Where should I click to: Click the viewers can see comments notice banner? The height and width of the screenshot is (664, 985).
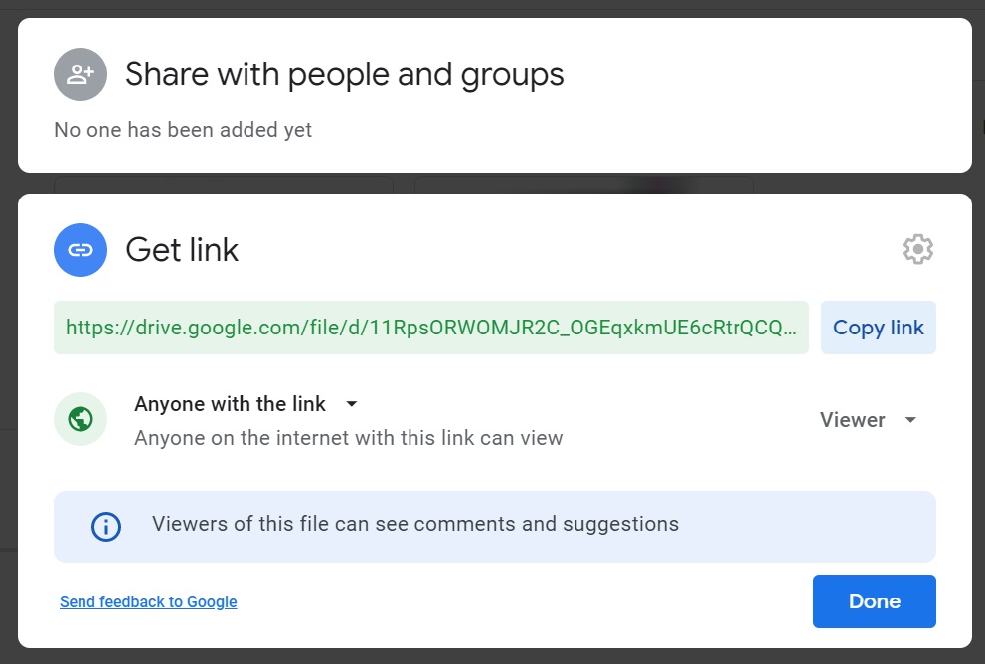(x=495, y=526)
